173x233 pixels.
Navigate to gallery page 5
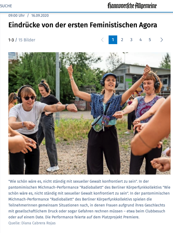[150, 40]
